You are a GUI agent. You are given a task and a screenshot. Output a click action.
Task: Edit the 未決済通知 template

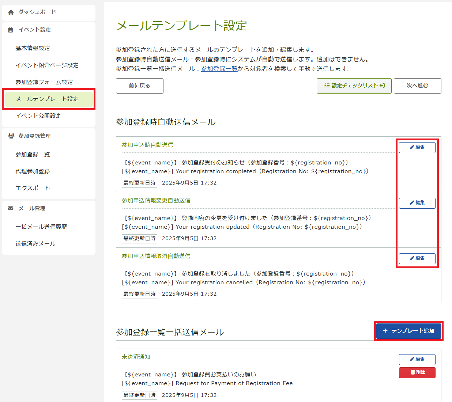coord(417,359)
